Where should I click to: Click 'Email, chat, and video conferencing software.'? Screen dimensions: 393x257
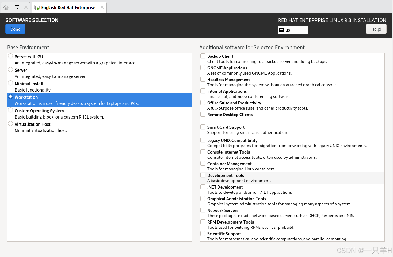pyautogui.click(x=249, y=96)
